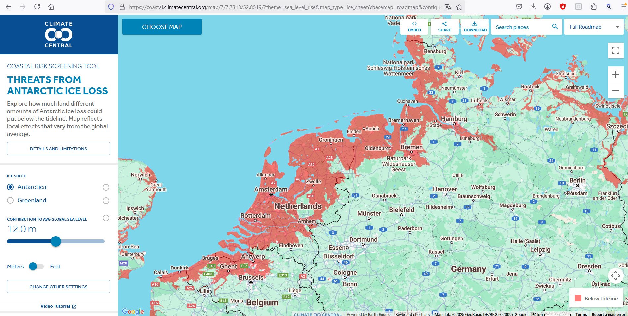Image resolution: width=628 pixels, height=316 pixels.
Task: Open Change Other Settings panel
Action: 58,287
